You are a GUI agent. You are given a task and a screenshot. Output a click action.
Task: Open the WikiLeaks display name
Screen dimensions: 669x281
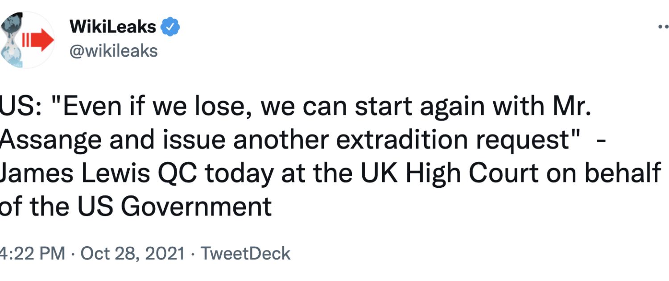pyautogui.click(x=113, y=27)
